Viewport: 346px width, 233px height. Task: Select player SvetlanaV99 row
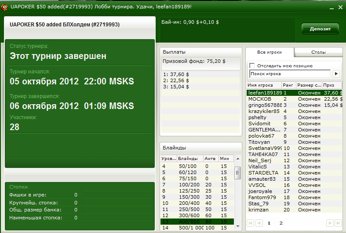point(295,148)
